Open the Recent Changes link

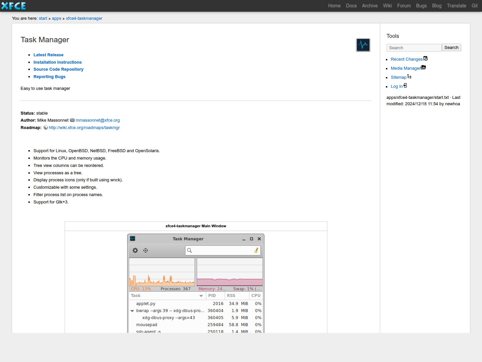[407, 59]
